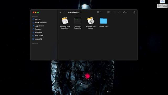Open Finder search magnifier

point(134,12)
